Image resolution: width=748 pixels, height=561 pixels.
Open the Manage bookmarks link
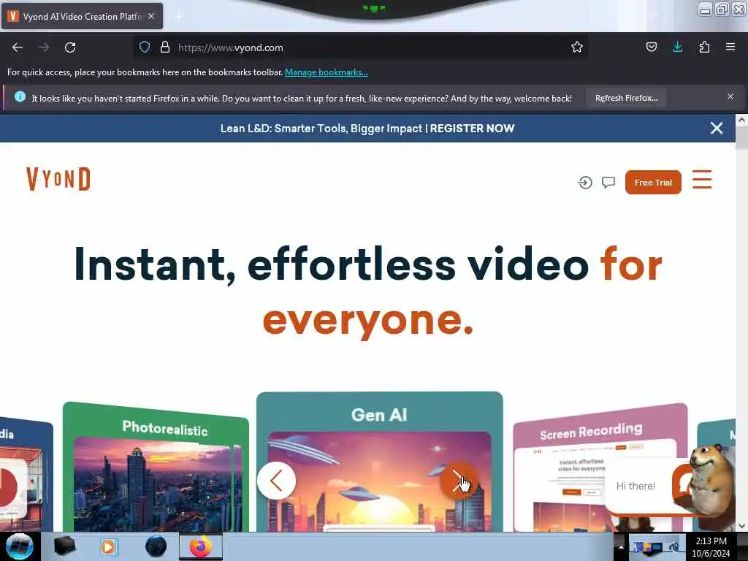[x=327, y=72]
